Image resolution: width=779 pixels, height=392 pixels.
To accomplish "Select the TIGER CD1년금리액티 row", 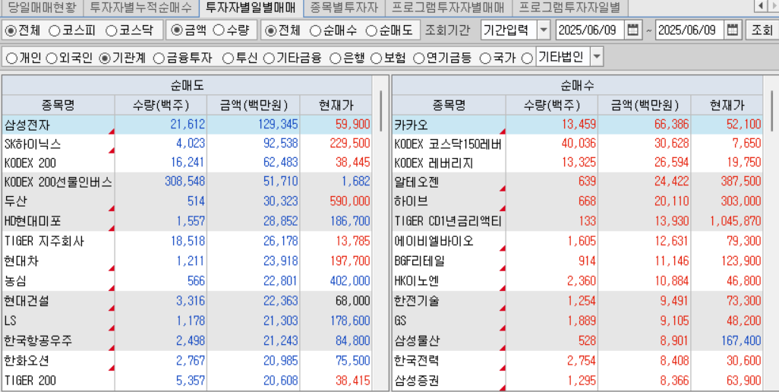I will pyautogui.click(x=577, y=221).
